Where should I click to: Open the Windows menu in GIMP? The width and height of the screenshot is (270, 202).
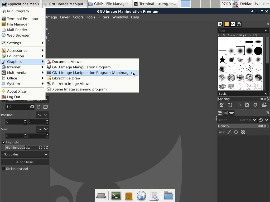click(x=120, y=17)
